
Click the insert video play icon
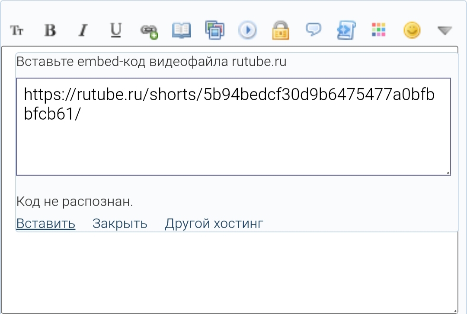point(247,31)
